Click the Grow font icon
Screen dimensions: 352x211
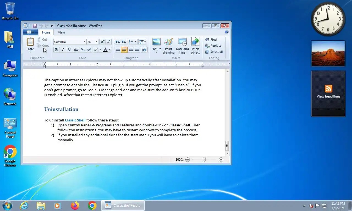[x=102, y=42]
